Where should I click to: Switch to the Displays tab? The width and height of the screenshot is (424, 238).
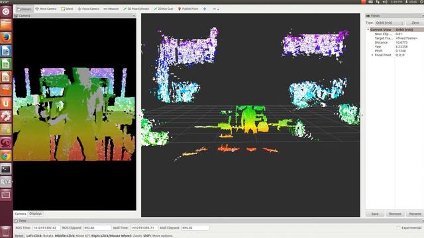click(35, 214)
